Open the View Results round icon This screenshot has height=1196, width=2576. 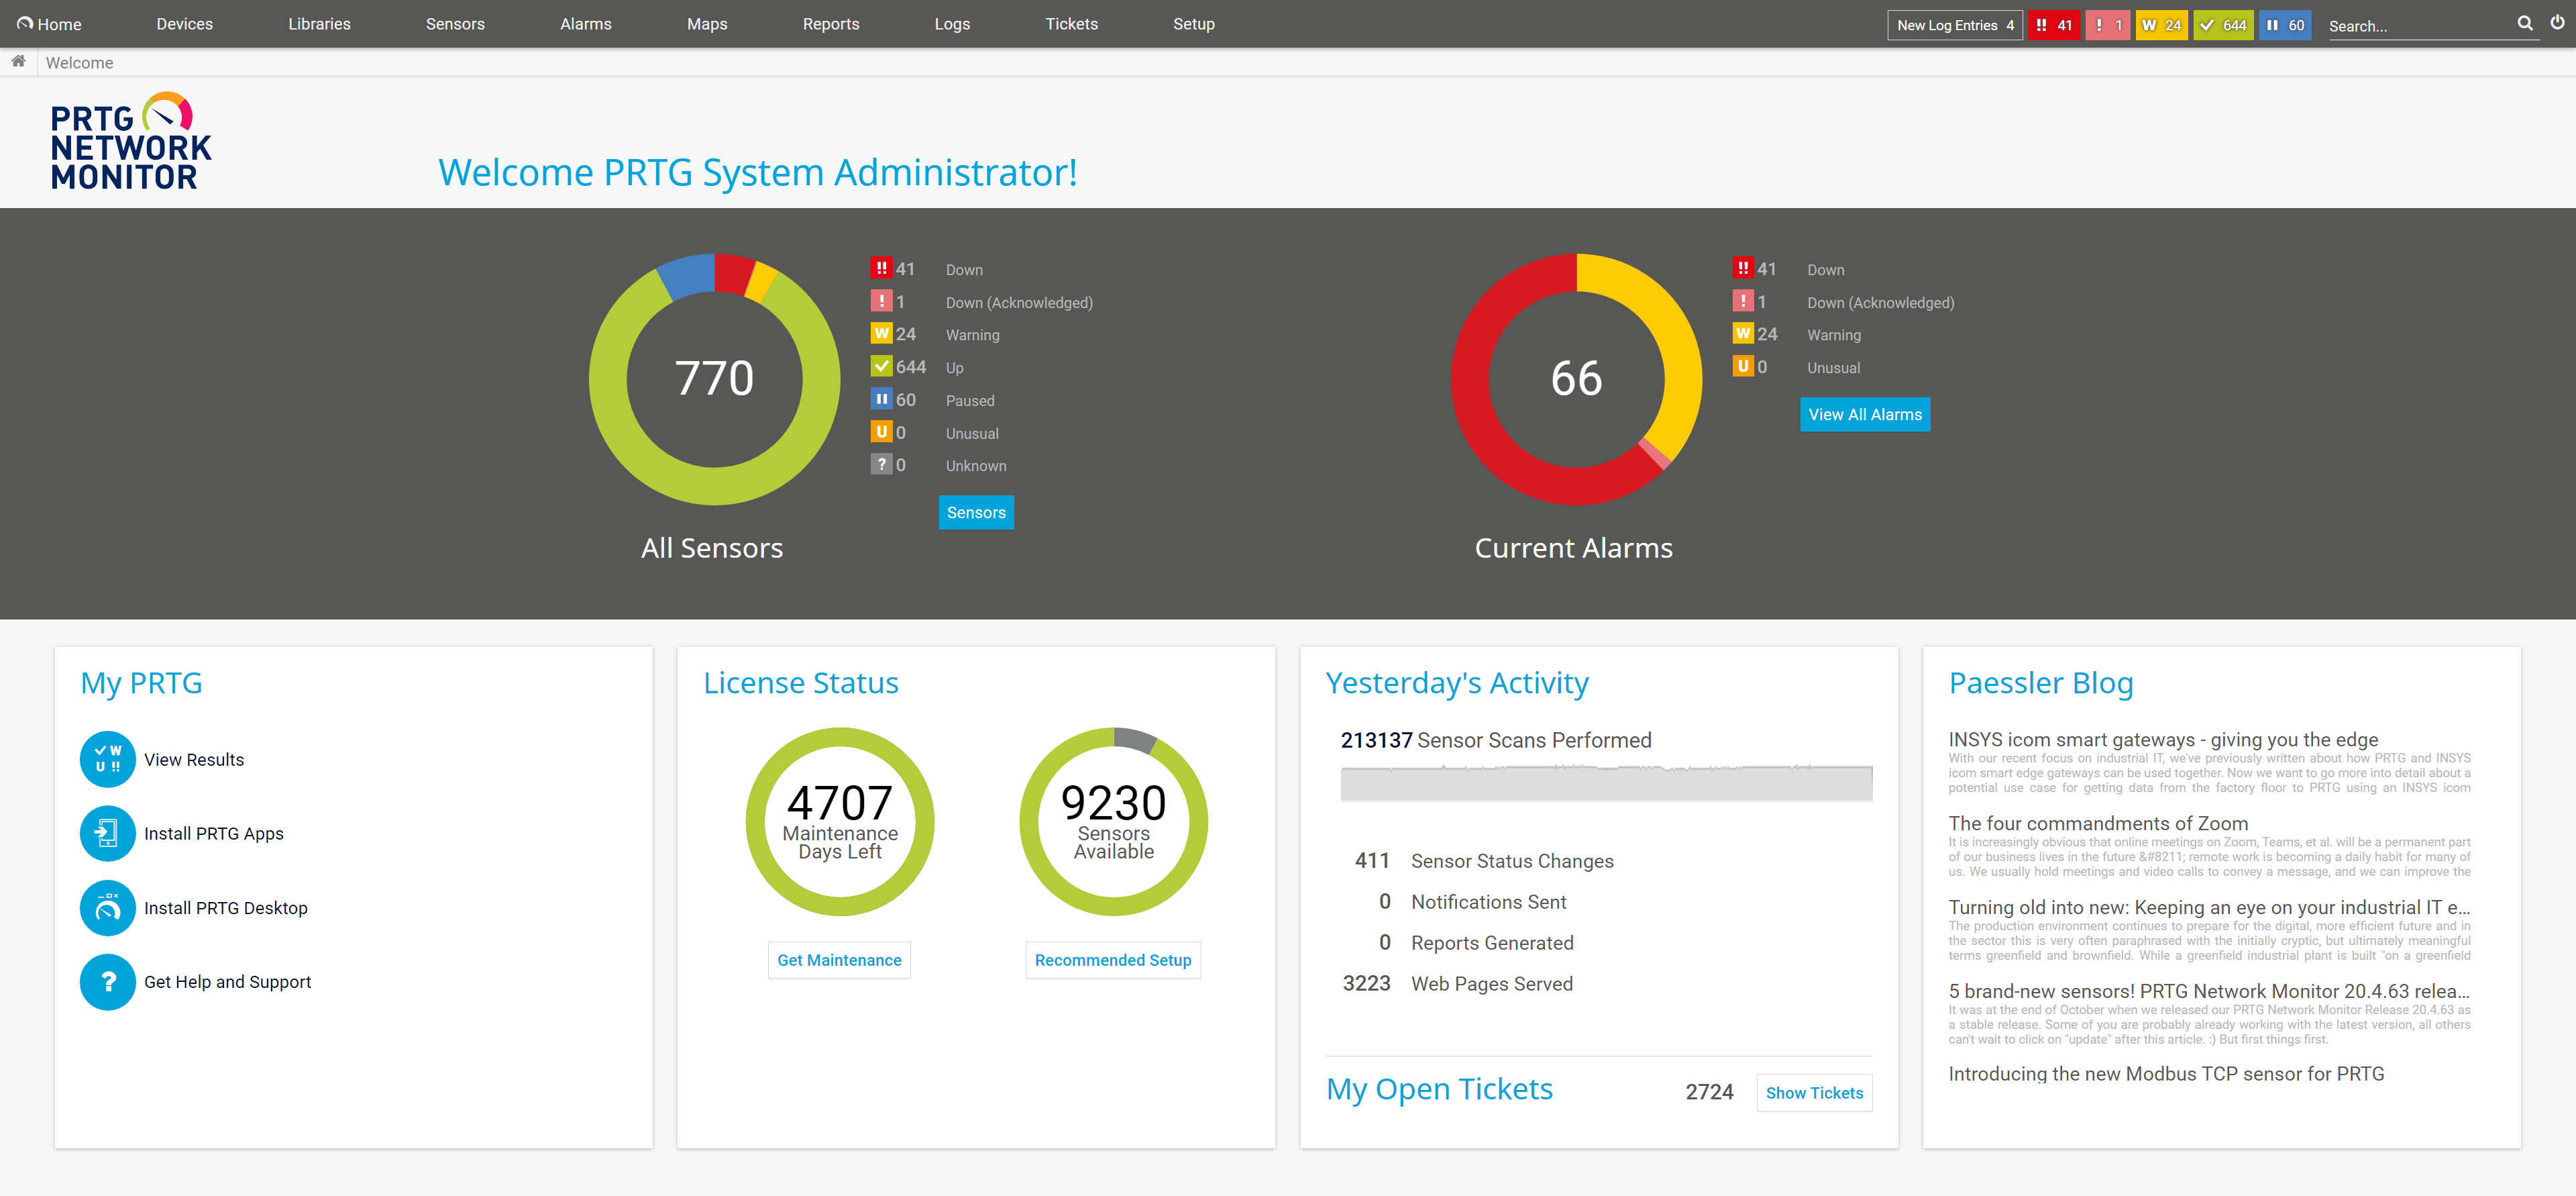(107, 760)
